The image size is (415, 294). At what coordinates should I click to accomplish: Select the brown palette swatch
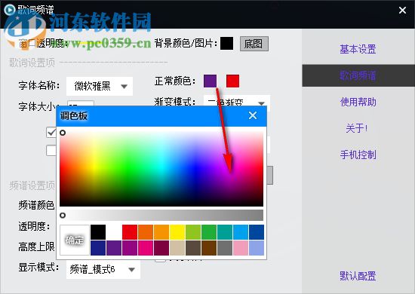209,248
